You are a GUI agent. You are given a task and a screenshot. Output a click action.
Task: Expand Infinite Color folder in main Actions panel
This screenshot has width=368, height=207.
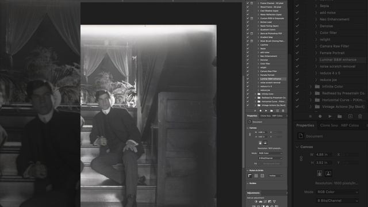point(255,94)
